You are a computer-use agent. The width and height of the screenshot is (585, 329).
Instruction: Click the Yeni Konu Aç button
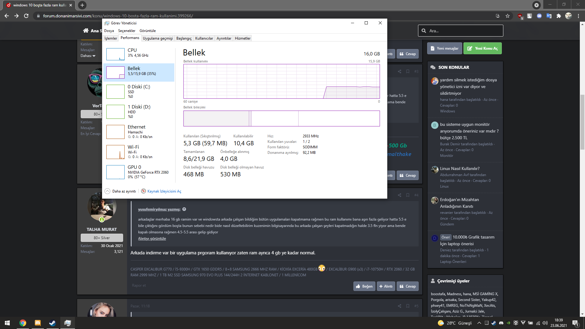coord(482,48)
